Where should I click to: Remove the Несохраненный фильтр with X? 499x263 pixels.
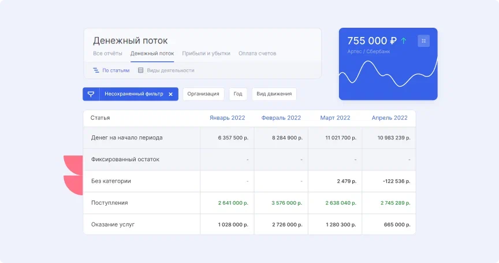coord(170,94)
